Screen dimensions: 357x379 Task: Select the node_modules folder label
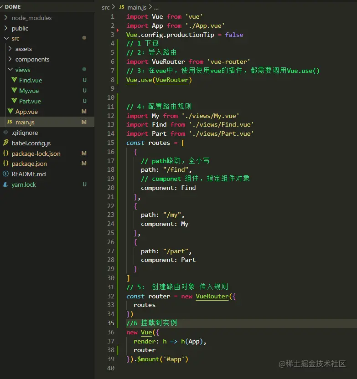31,18
